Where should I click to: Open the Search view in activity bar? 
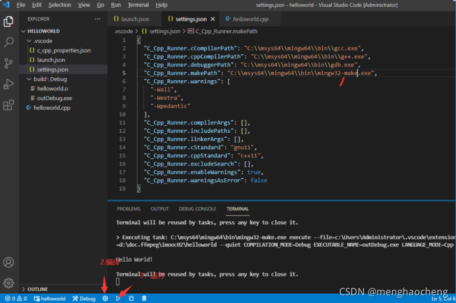[9, 42]
